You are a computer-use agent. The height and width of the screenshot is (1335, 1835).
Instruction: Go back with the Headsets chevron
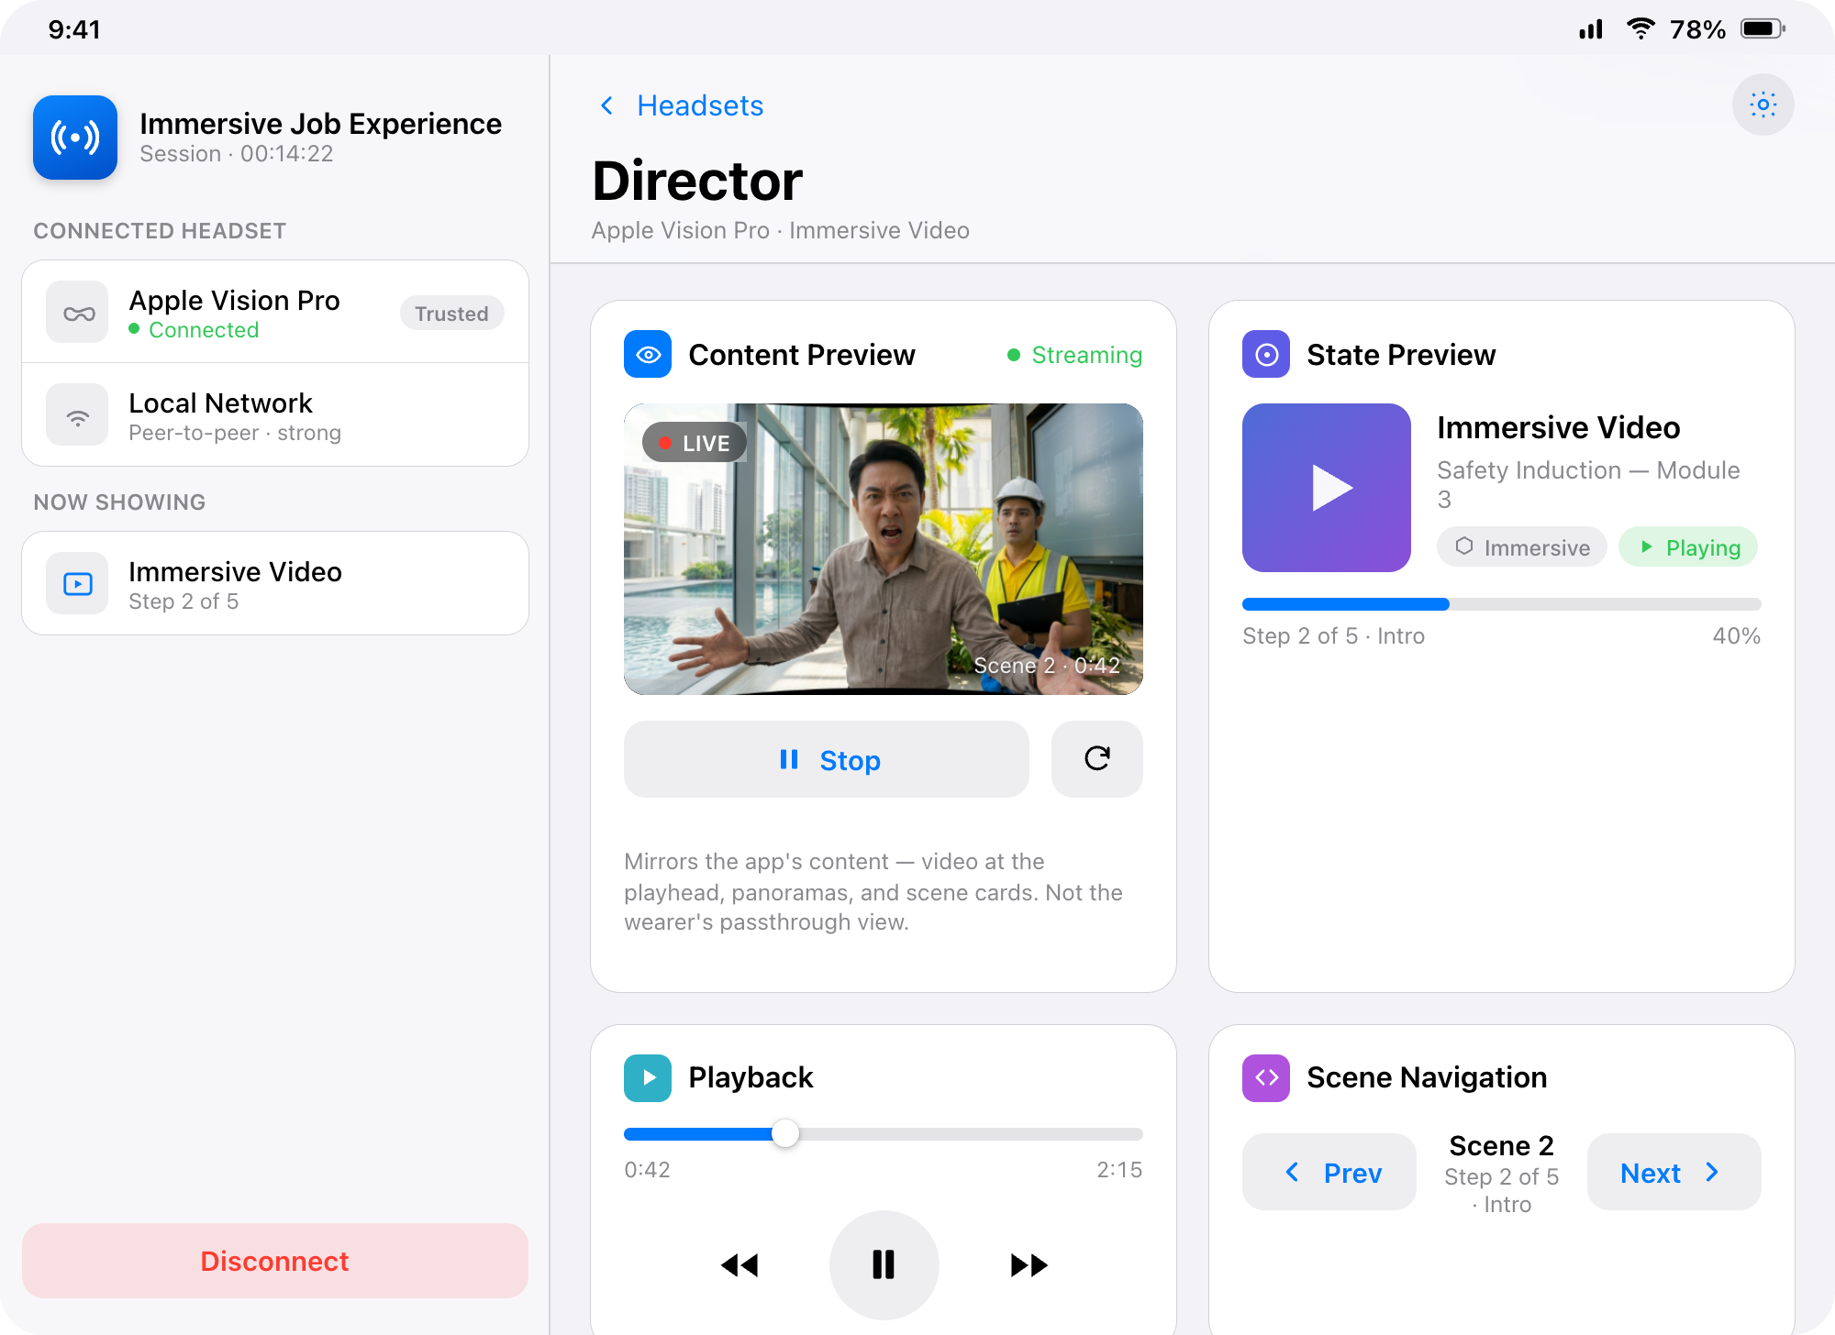[x=606, y=106]
